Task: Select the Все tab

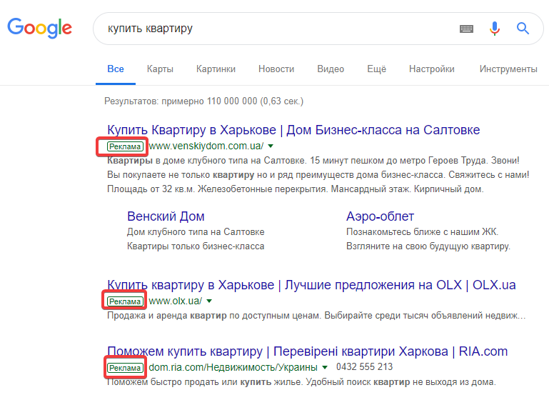Action: pyautogui.click(x=116, y=69)
